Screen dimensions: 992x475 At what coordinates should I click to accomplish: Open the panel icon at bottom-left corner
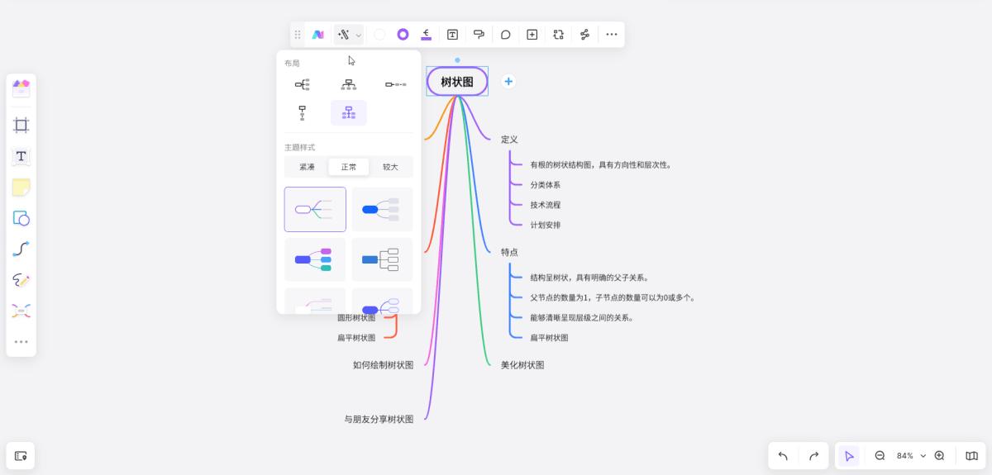point(21,455)
